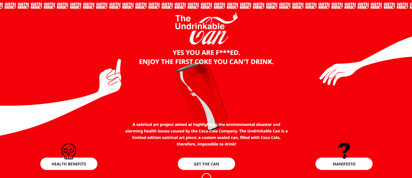
Task: Click the circle scroll indicator at page bottom
Action: click(207, 176)
